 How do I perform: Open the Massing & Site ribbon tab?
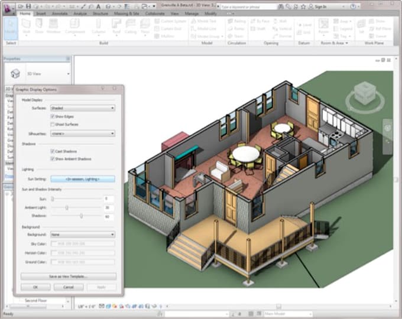pos(125,13)
